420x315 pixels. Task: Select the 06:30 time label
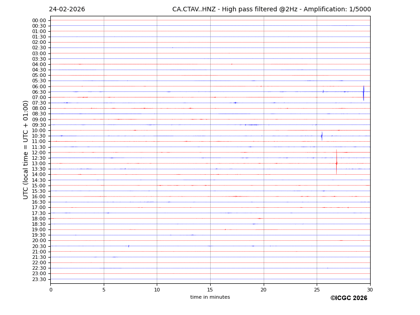pos(39,92)
